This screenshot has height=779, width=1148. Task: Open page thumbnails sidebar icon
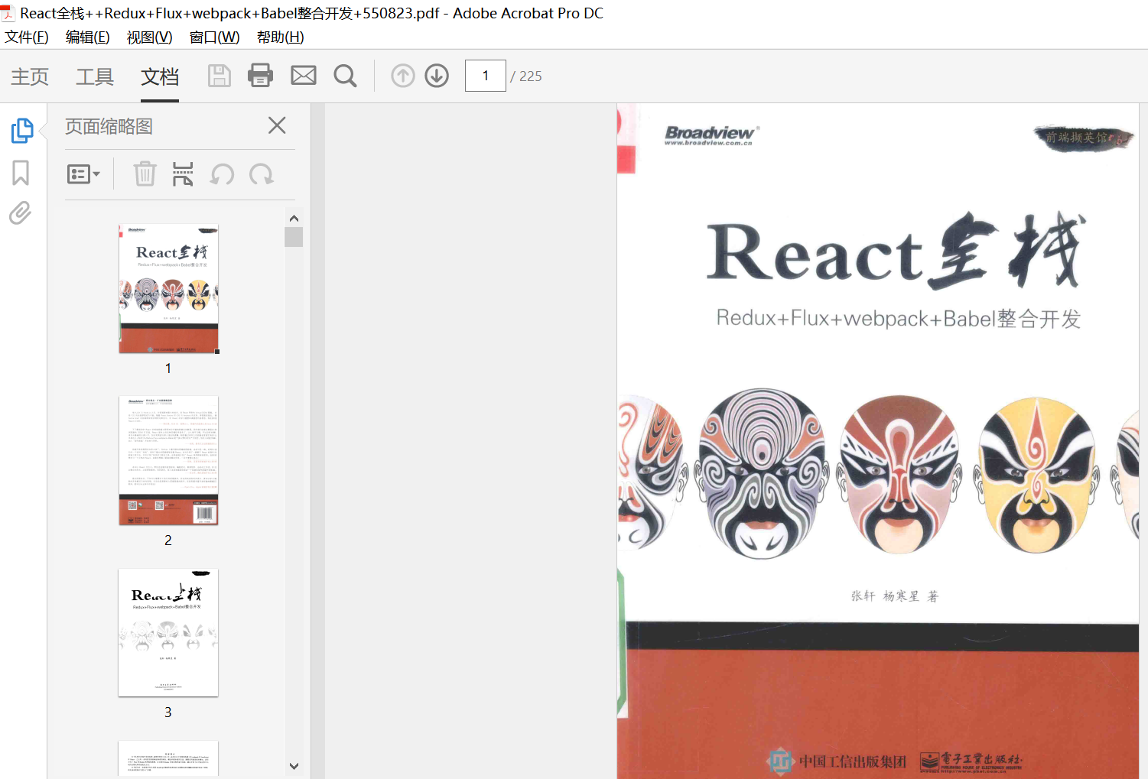[21, 131]
